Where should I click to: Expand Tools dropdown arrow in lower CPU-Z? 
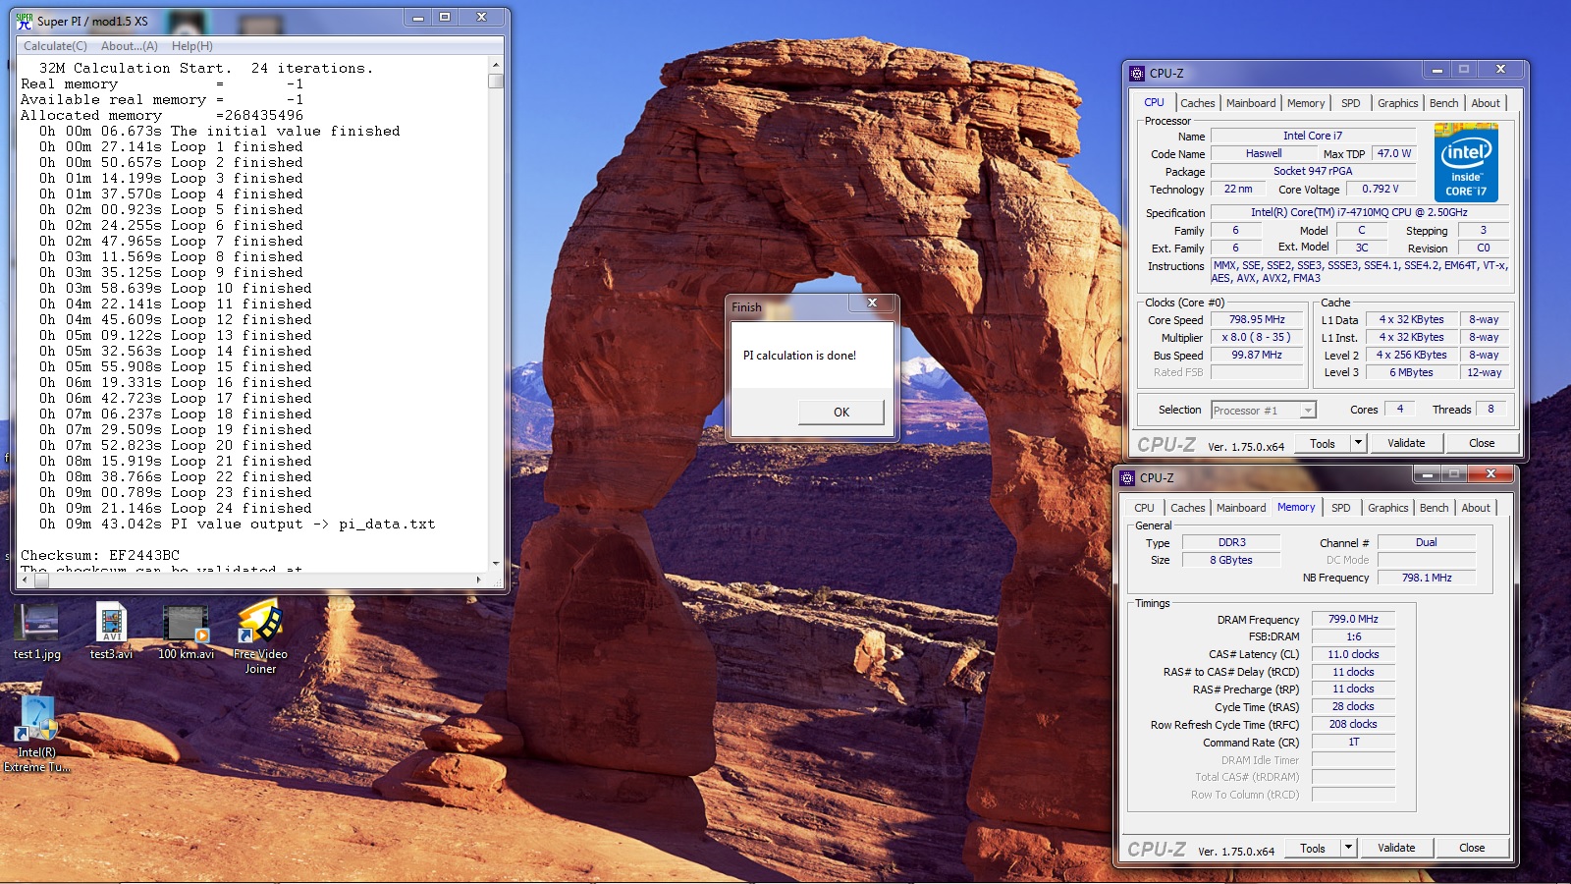pos(1348,848)
